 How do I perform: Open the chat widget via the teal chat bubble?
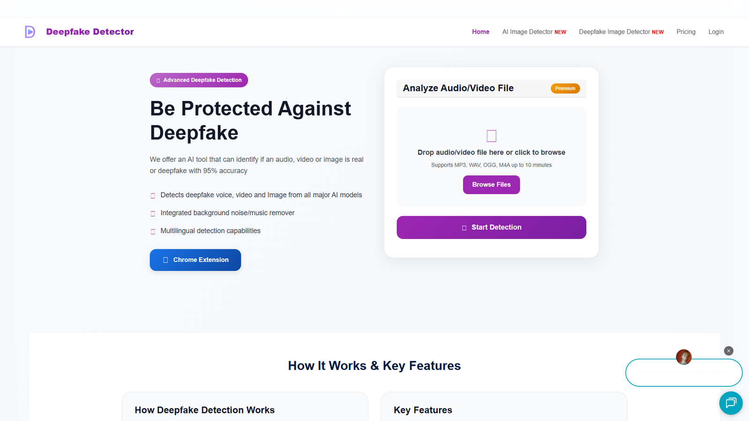(730, 403)
